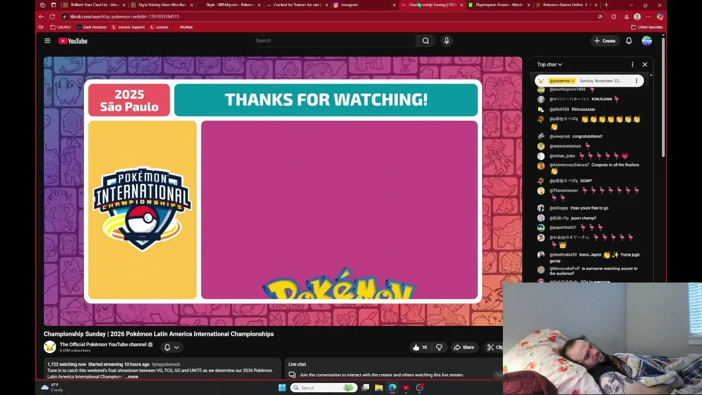The image size is (702, 395).
Task: Switch to Brilliant Stars Card List tab
Action: 94,5
